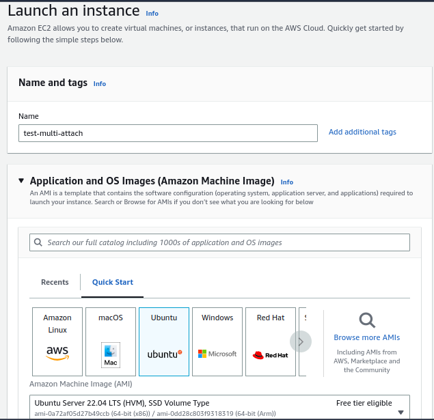
Task: Select the Red Hat AMI tile
Action: coord(271,341)
